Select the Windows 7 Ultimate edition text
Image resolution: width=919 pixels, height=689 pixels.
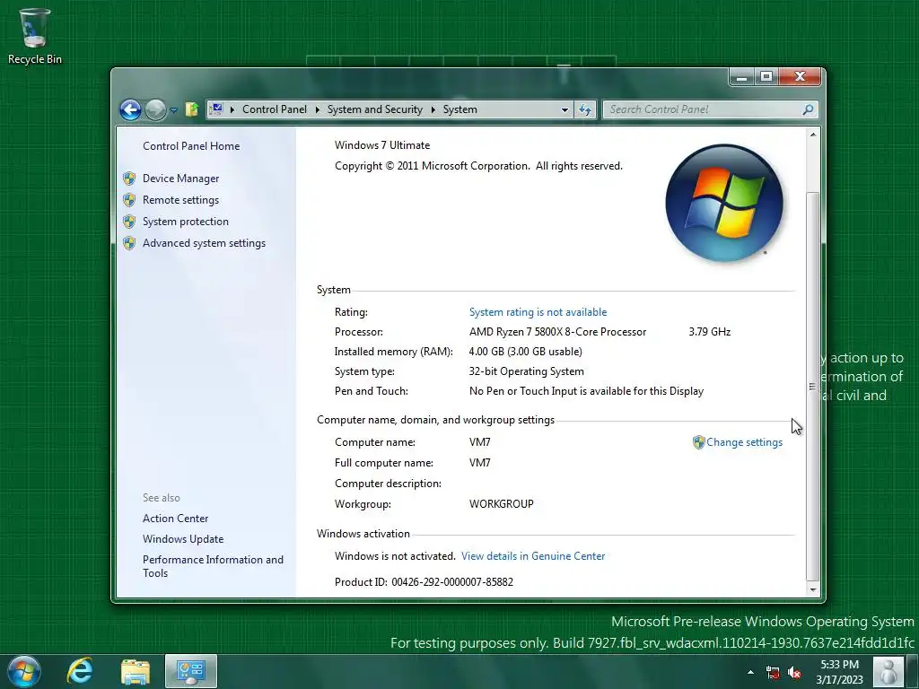click(382, 145)
